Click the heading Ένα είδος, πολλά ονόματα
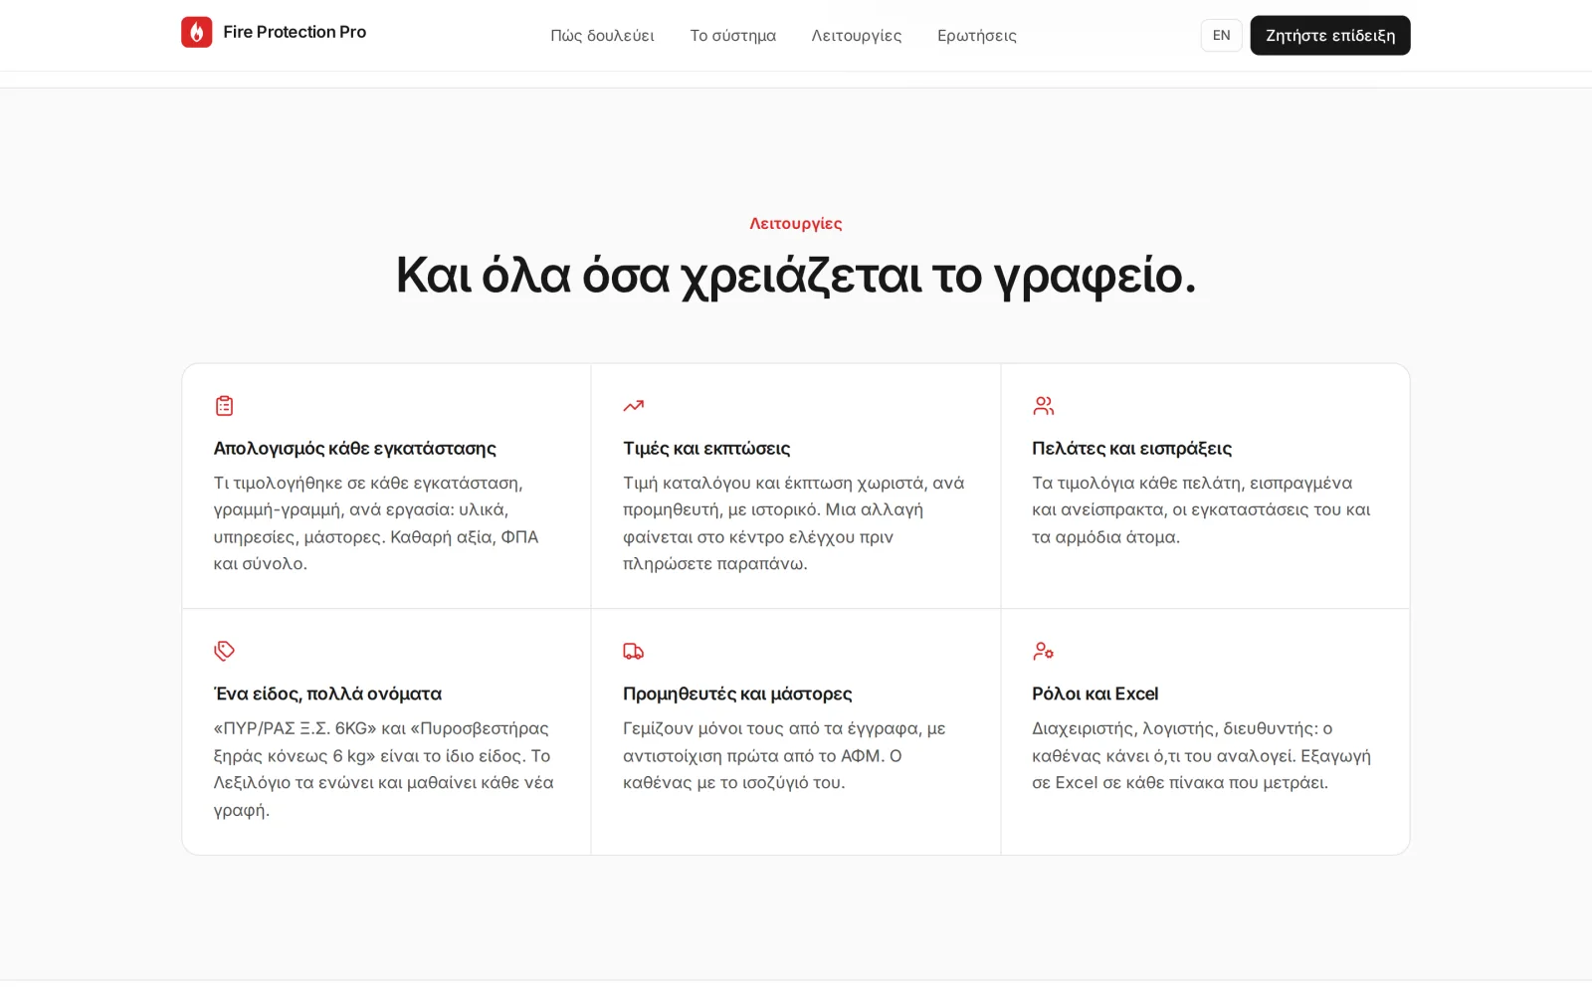This screenshot has width=1592, height=995. coord(327,694)
